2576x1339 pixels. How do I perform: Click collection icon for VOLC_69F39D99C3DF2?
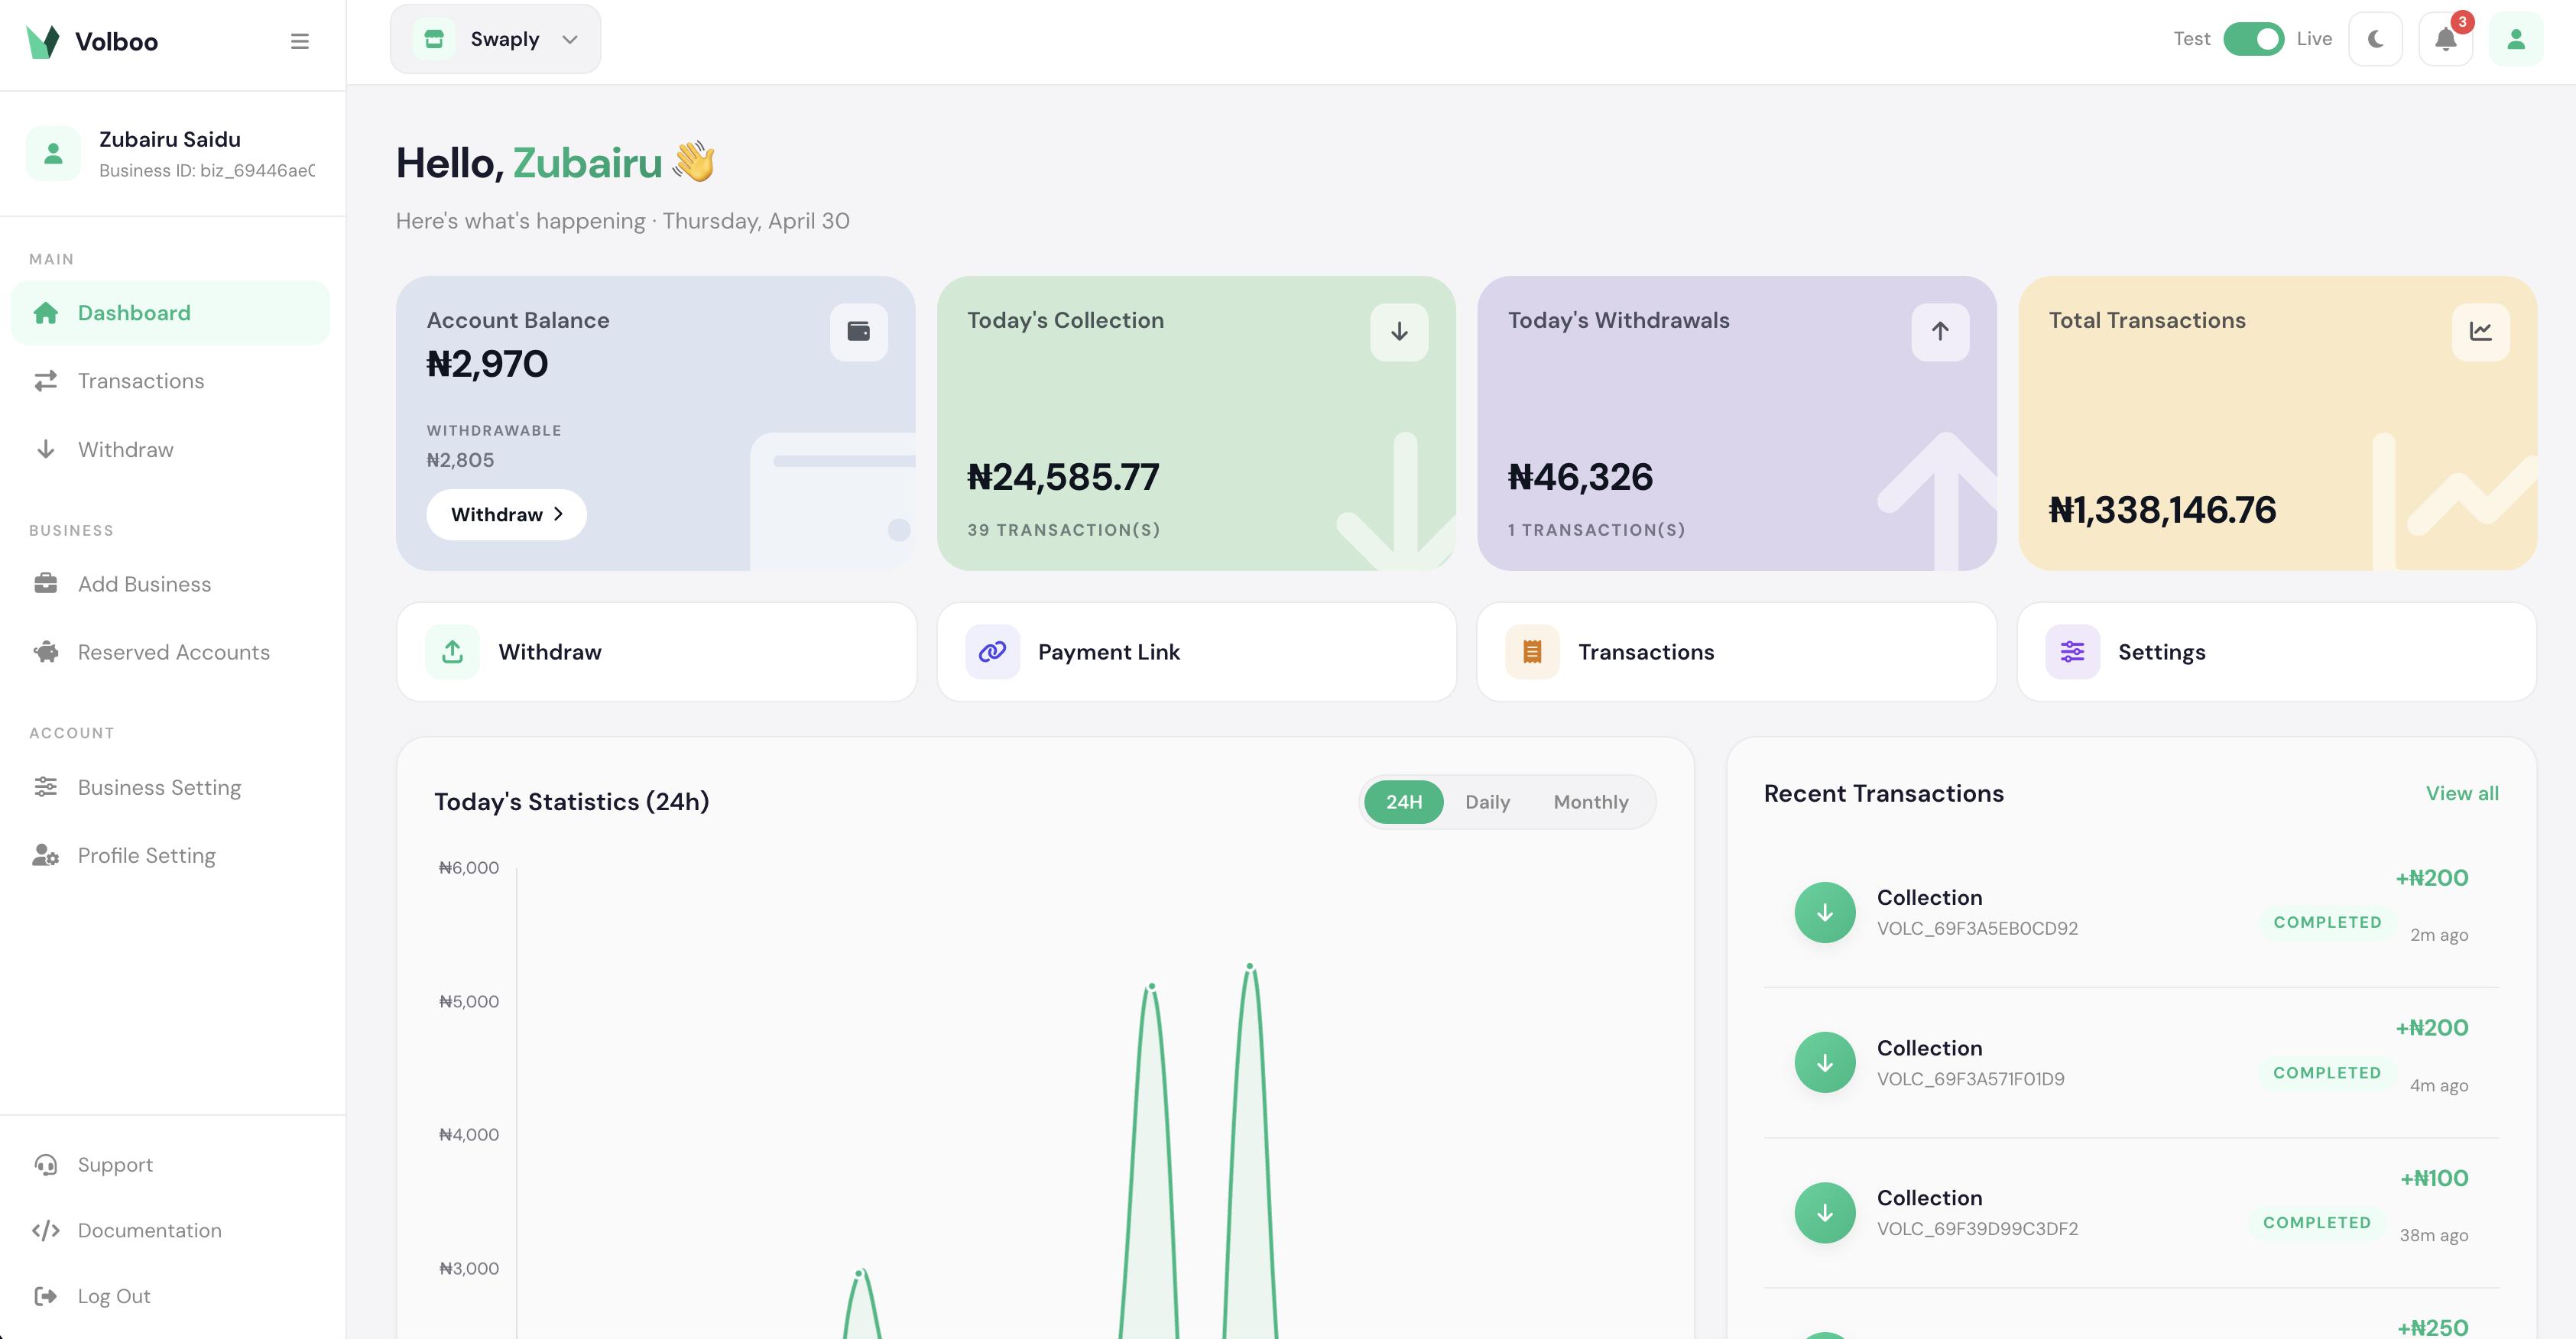[x=1825, y=1213]
